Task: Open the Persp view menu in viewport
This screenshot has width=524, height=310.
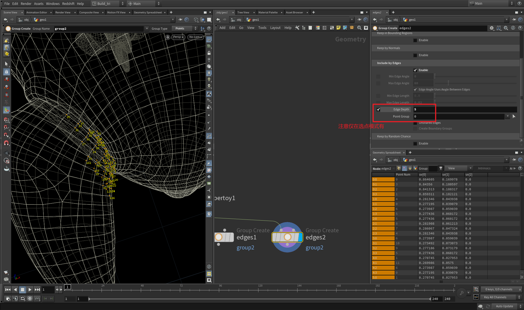Action: (x=178, y=37)
